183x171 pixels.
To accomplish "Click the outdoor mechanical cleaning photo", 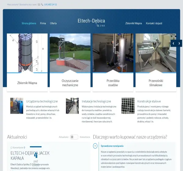I will tap(70, 53).
